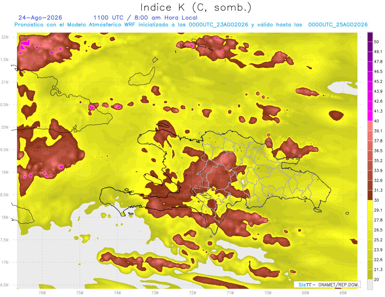Pick the olive swatch between 20 and 21.3
The image size is (385, 297).
click(370, 275)
